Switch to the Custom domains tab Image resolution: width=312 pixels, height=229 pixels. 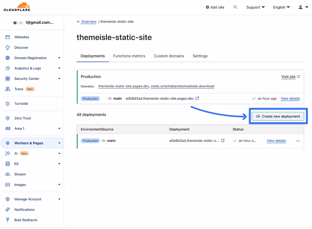[169, 56]
